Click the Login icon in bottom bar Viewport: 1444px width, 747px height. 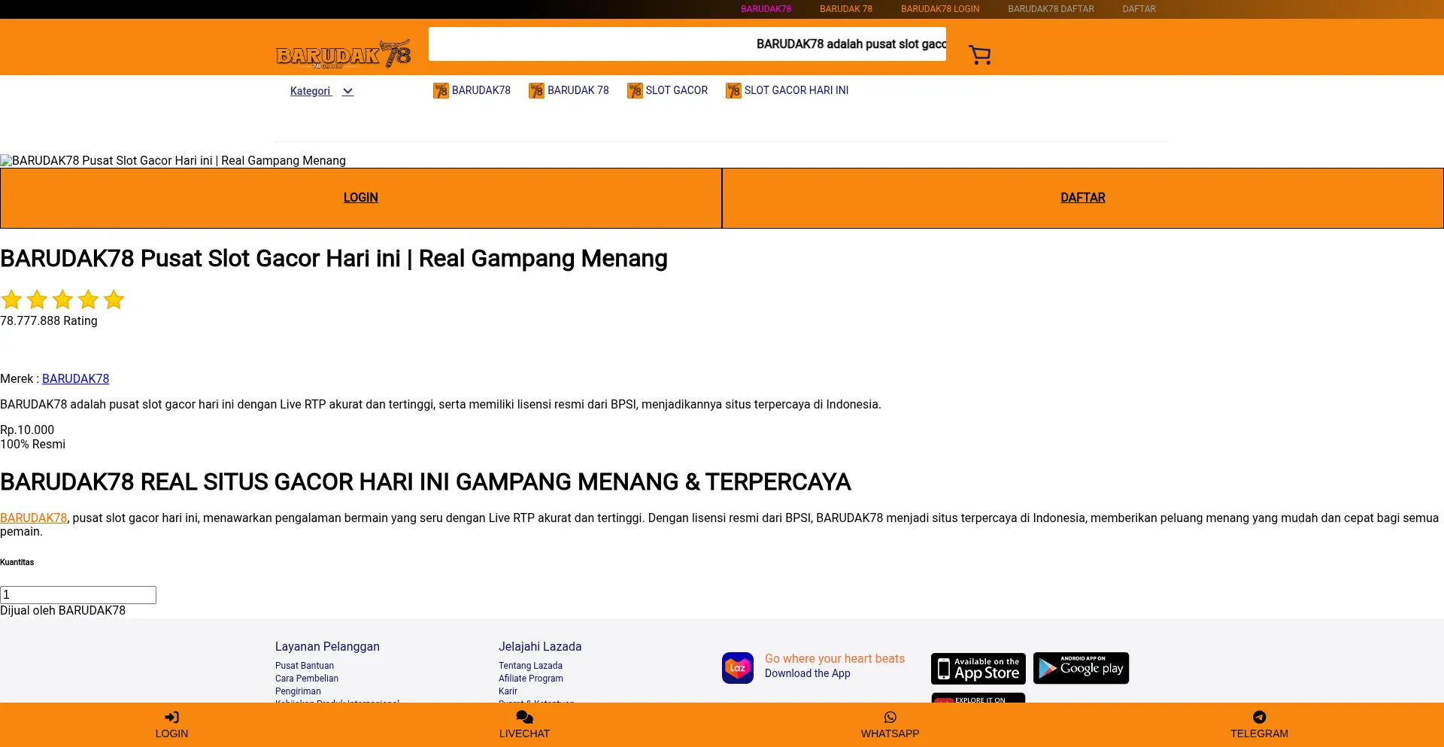(171, 718)
